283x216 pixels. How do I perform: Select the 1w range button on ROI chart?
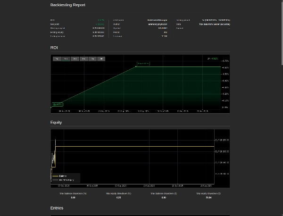pyautogui.click(x=57, y=59)
